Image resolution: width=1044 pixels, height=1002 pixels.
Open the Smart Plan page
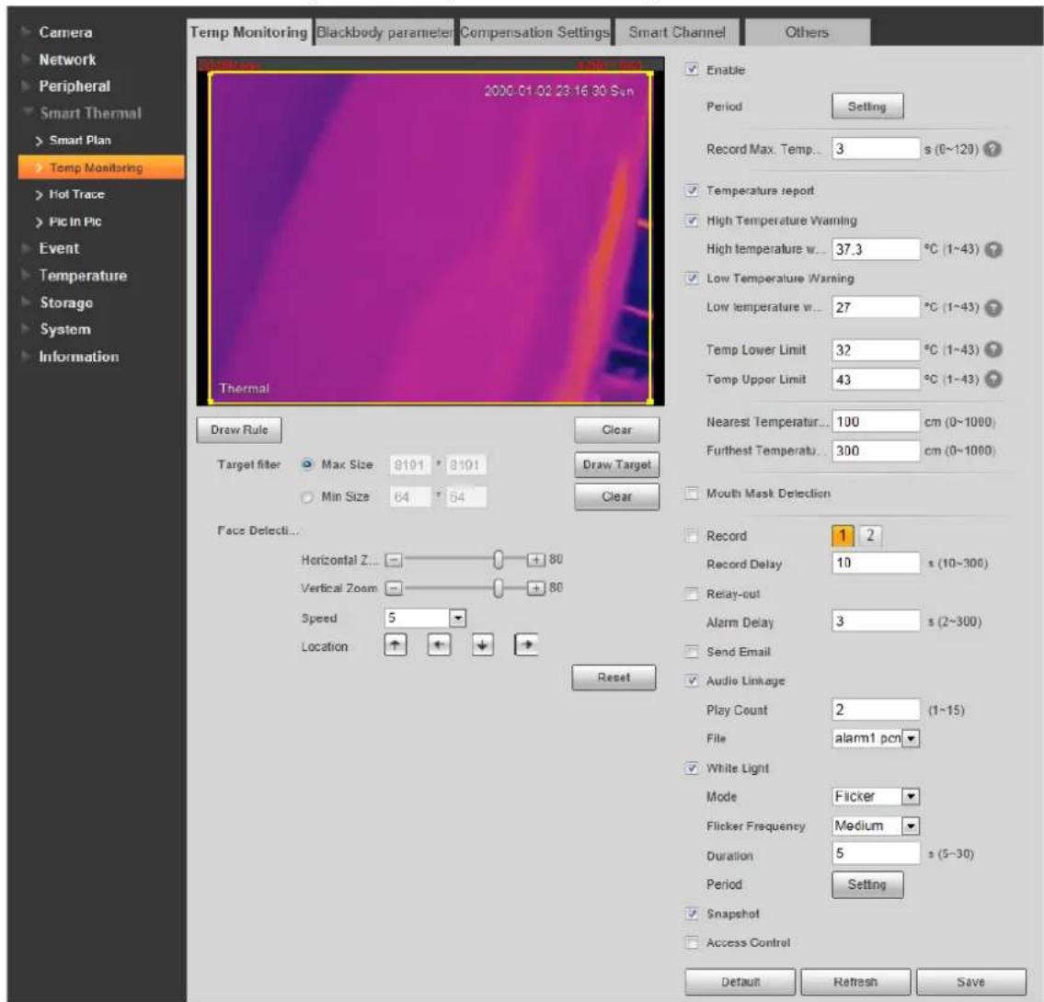point(80,141)
